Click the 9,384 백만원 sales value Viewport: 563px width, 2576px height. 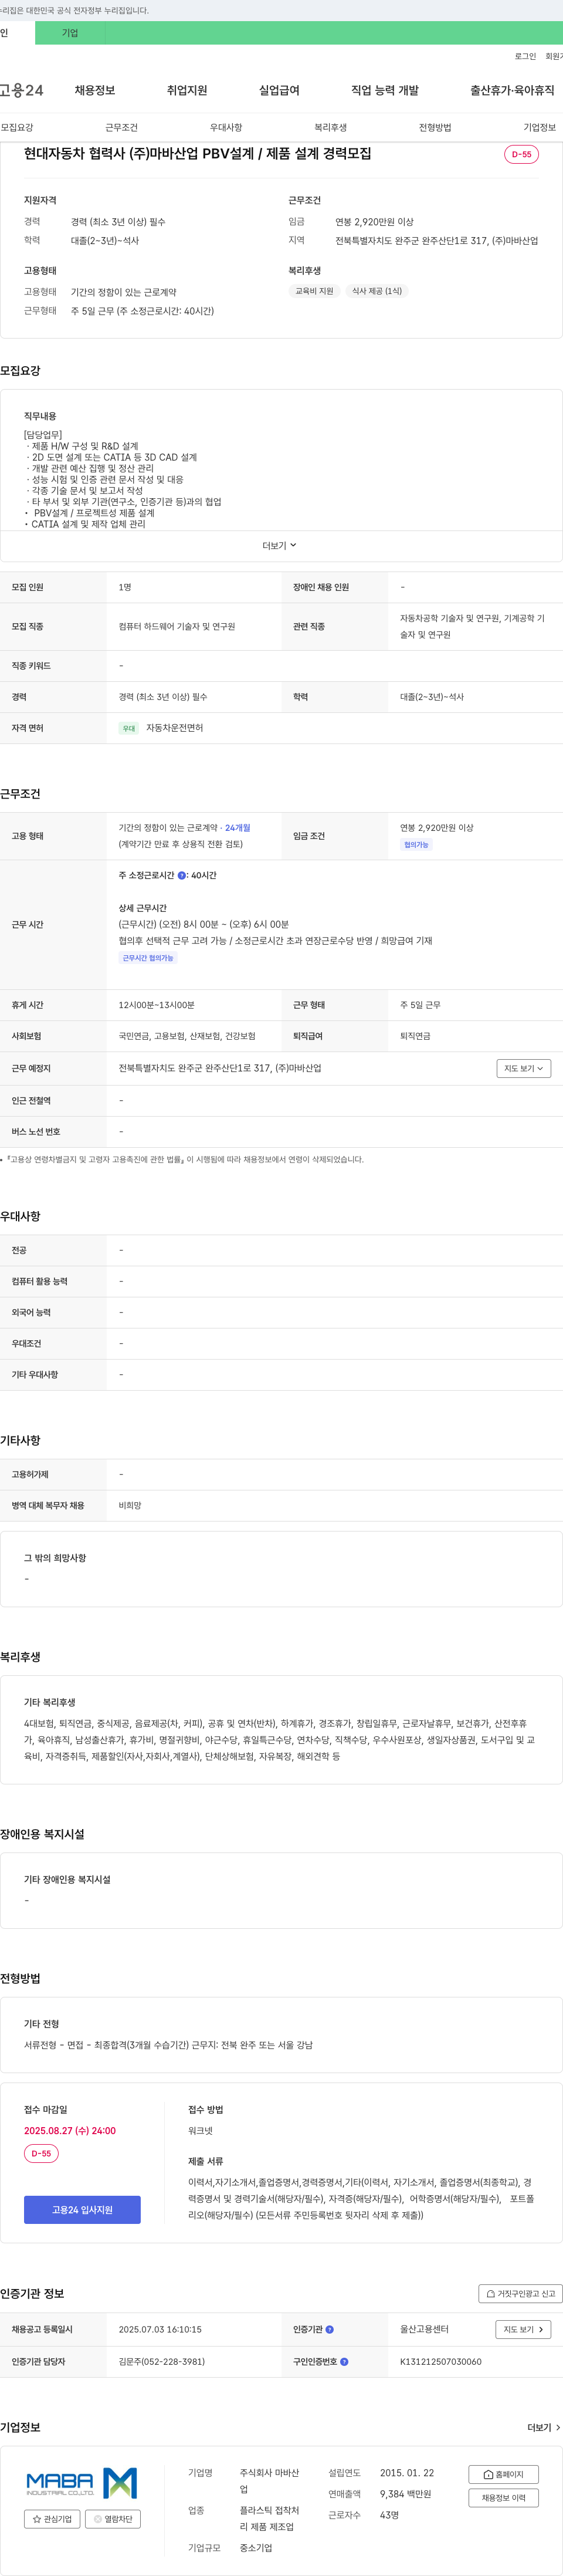click(x=406, y=2494)
